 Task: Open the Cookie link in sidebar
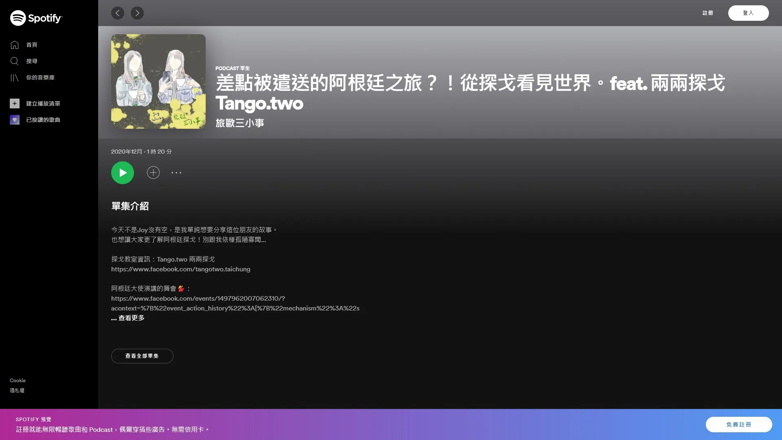click(18, 381)
